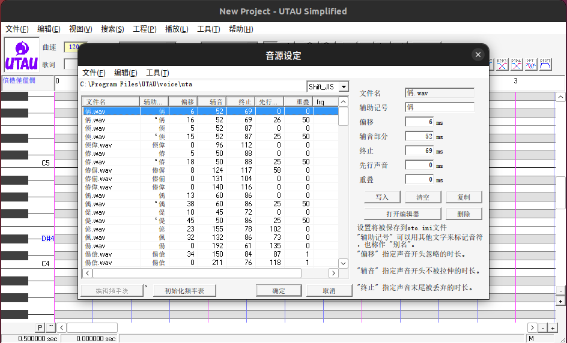Viewport: 567px width, 343px height.
Task: Open dialog's 工具(T) menu
Action: coord(157,73)
